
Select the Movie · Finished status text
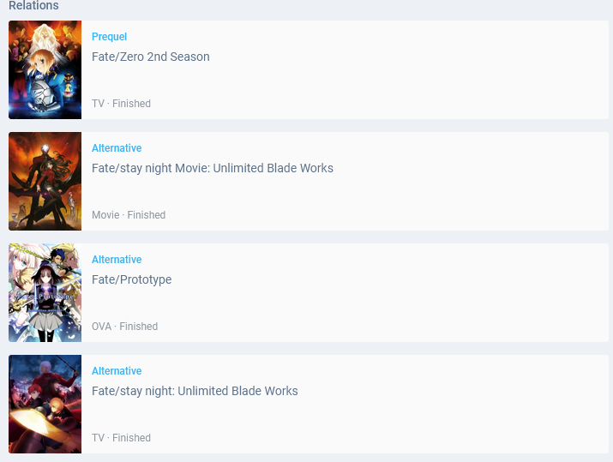[129, 215]
